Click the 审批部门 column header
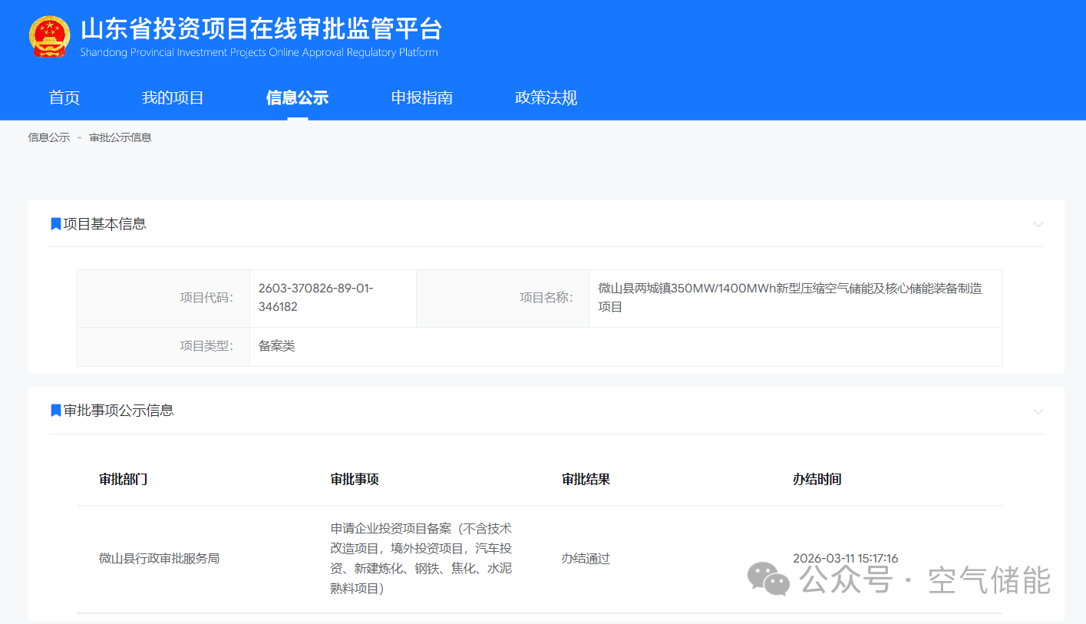The width and height of the screenshot is (1086, 624). [x=124, y=479]
